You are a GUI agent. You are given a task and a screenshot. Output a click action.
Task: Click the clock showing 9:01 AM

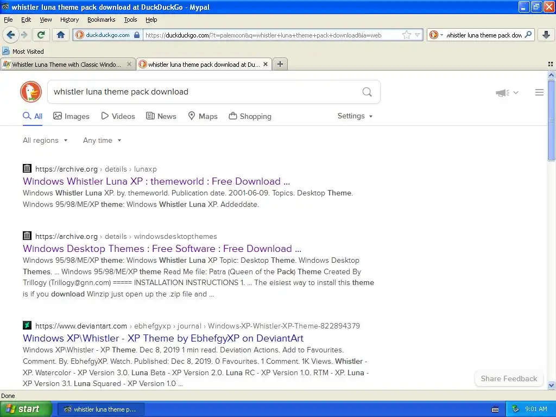coord(536,409)
